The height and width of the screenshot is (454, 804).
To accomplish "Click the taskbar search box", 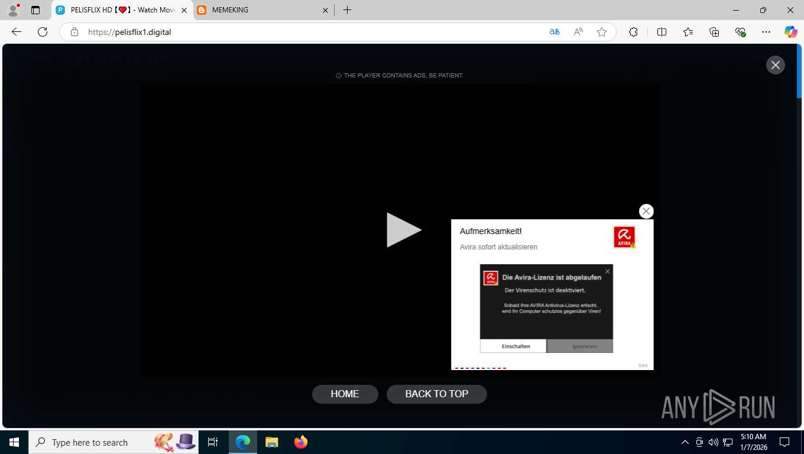I will [114, 442].
